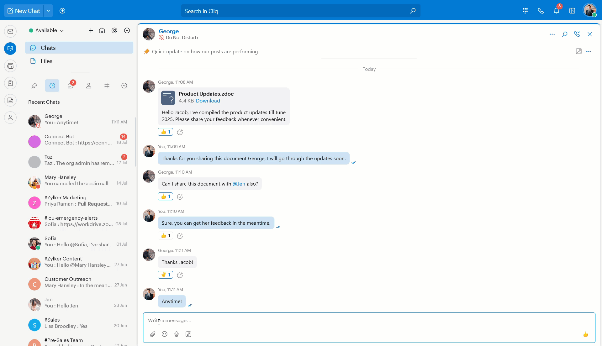
Task: Switch to unread chats tab with badge 2
Action: 71,86
